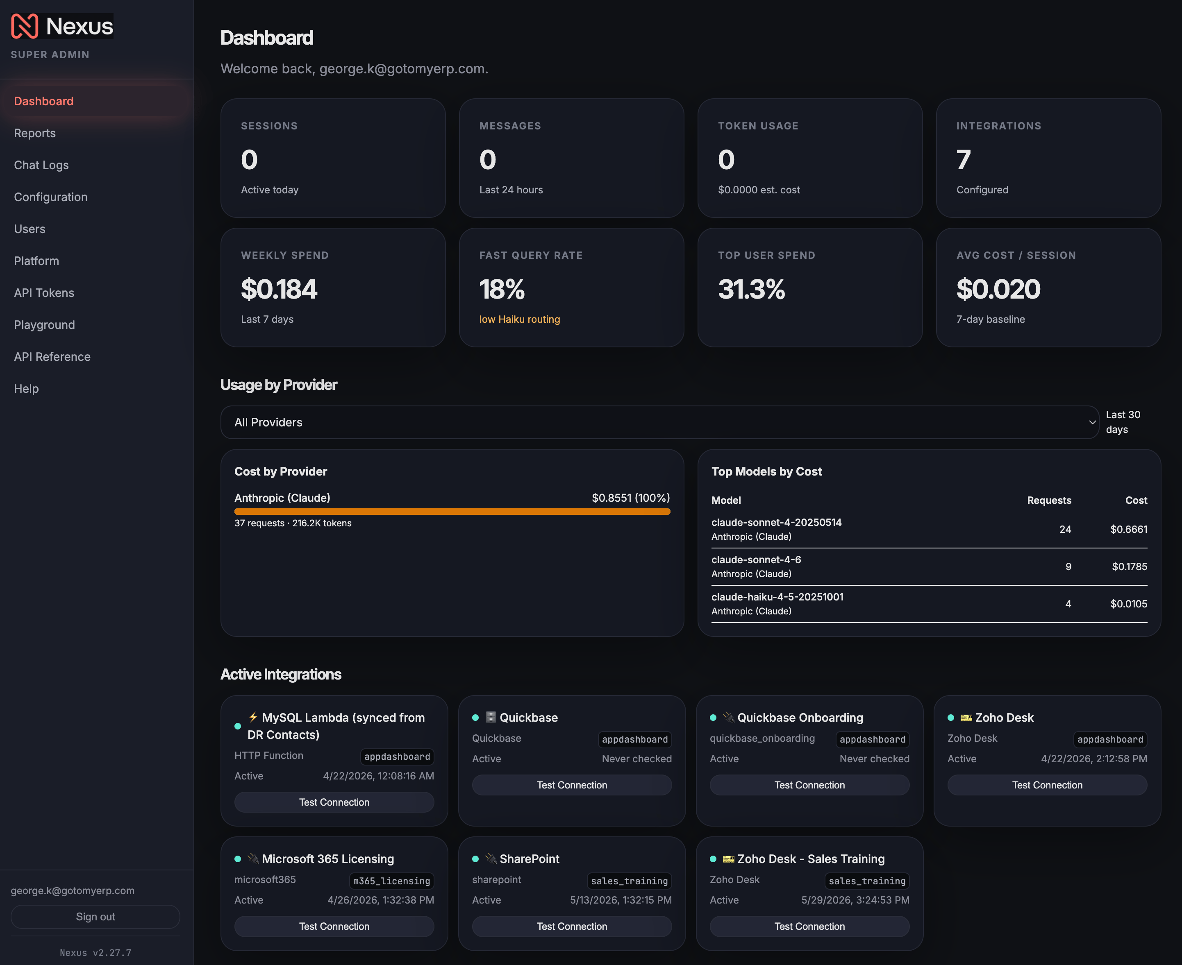Click green status dot on Zoho Desk card
The height and width of the screenshot is (965, 1182).
(x=950, y=718)
